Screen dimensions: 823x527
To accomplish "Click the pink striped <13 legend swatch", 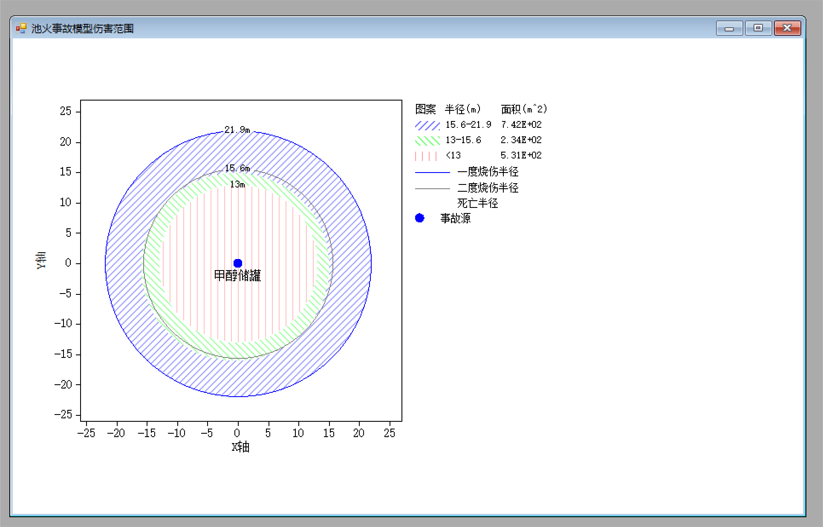I will 426,156.
